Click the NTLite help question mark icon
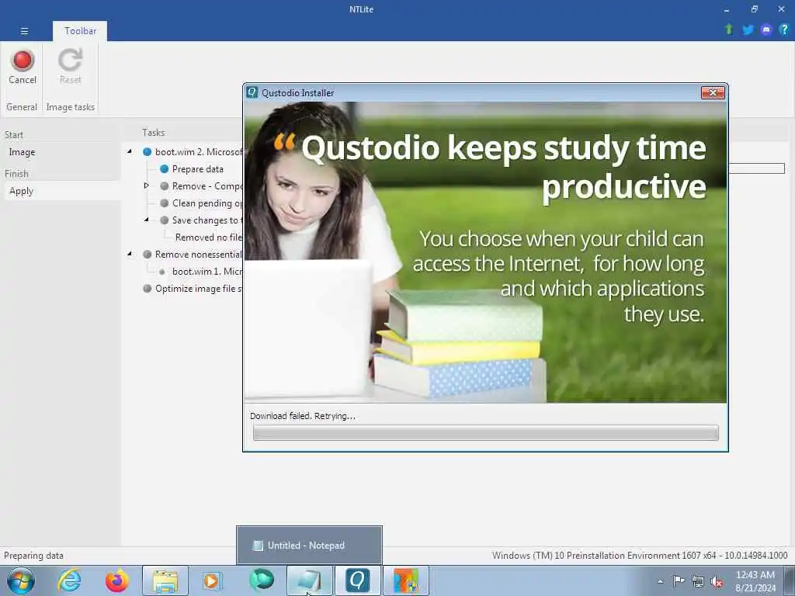 pos(784,29)
